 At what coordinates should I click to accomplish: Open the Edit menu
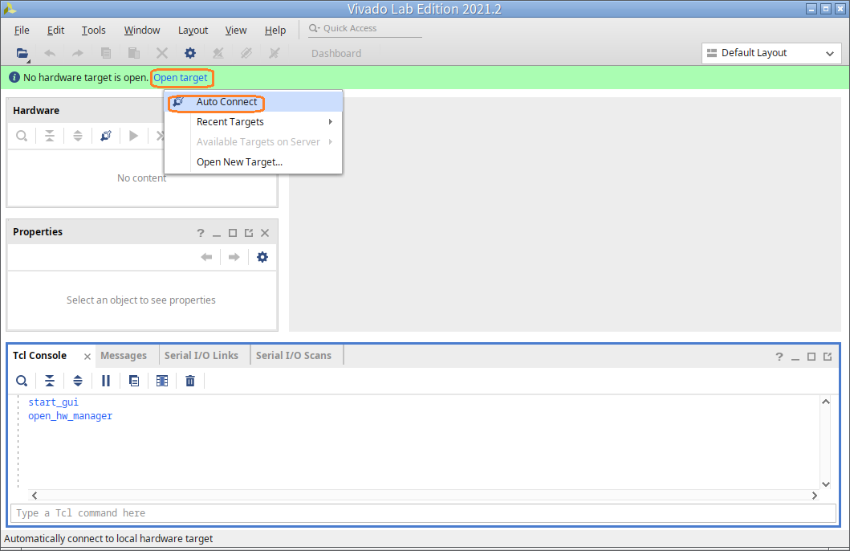[55, 31]
